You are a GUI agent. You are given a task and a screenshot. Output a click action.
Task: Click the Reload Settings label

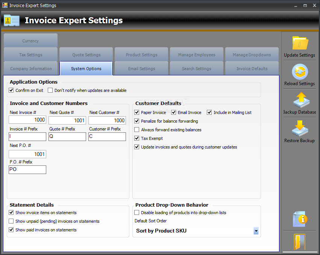[299, 84]
